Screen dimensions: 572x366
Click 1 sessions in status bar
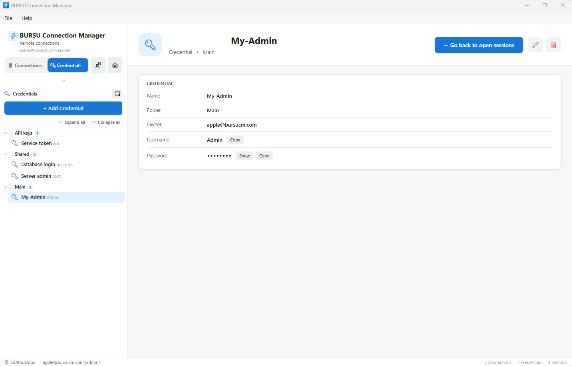point(558,362)
